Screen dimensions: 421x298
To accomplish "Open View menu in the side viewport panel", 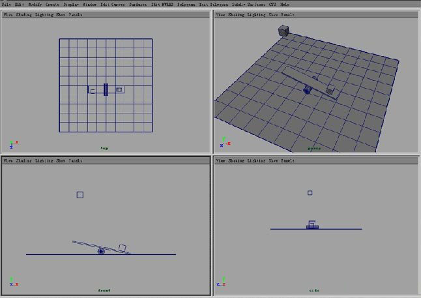I will pos(220,160).
